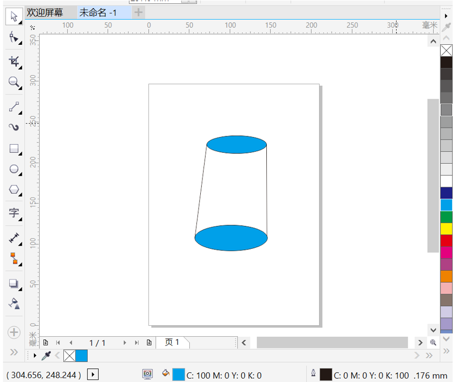This screenshot has width=455, height=382.
Task: Go to the next page arrow
Action: coord(124,343)
